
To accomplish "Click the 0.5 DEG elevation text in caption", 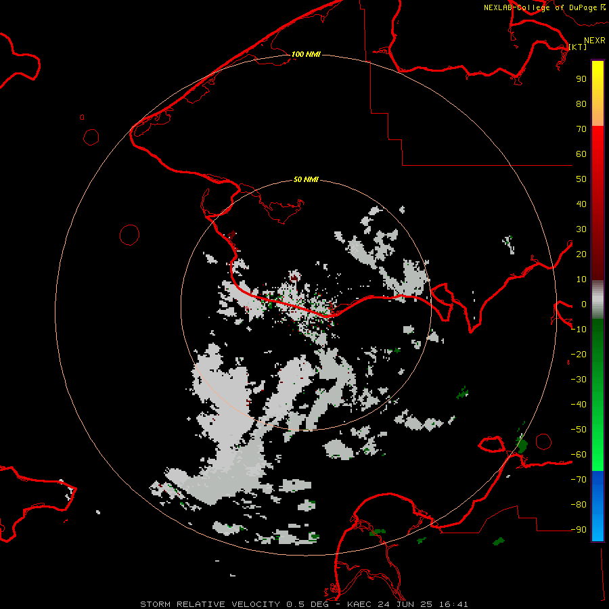I will tap(307, 604).
